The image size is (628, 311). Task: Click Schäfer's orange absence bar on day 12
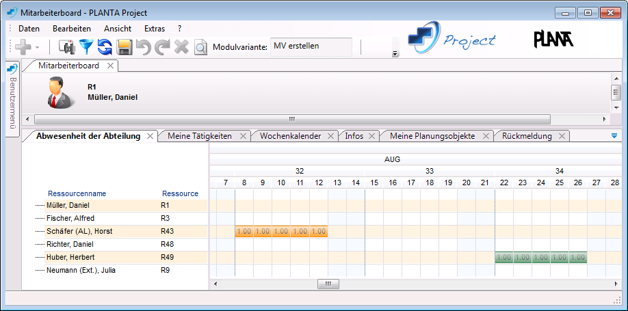(x=319, y=231)
